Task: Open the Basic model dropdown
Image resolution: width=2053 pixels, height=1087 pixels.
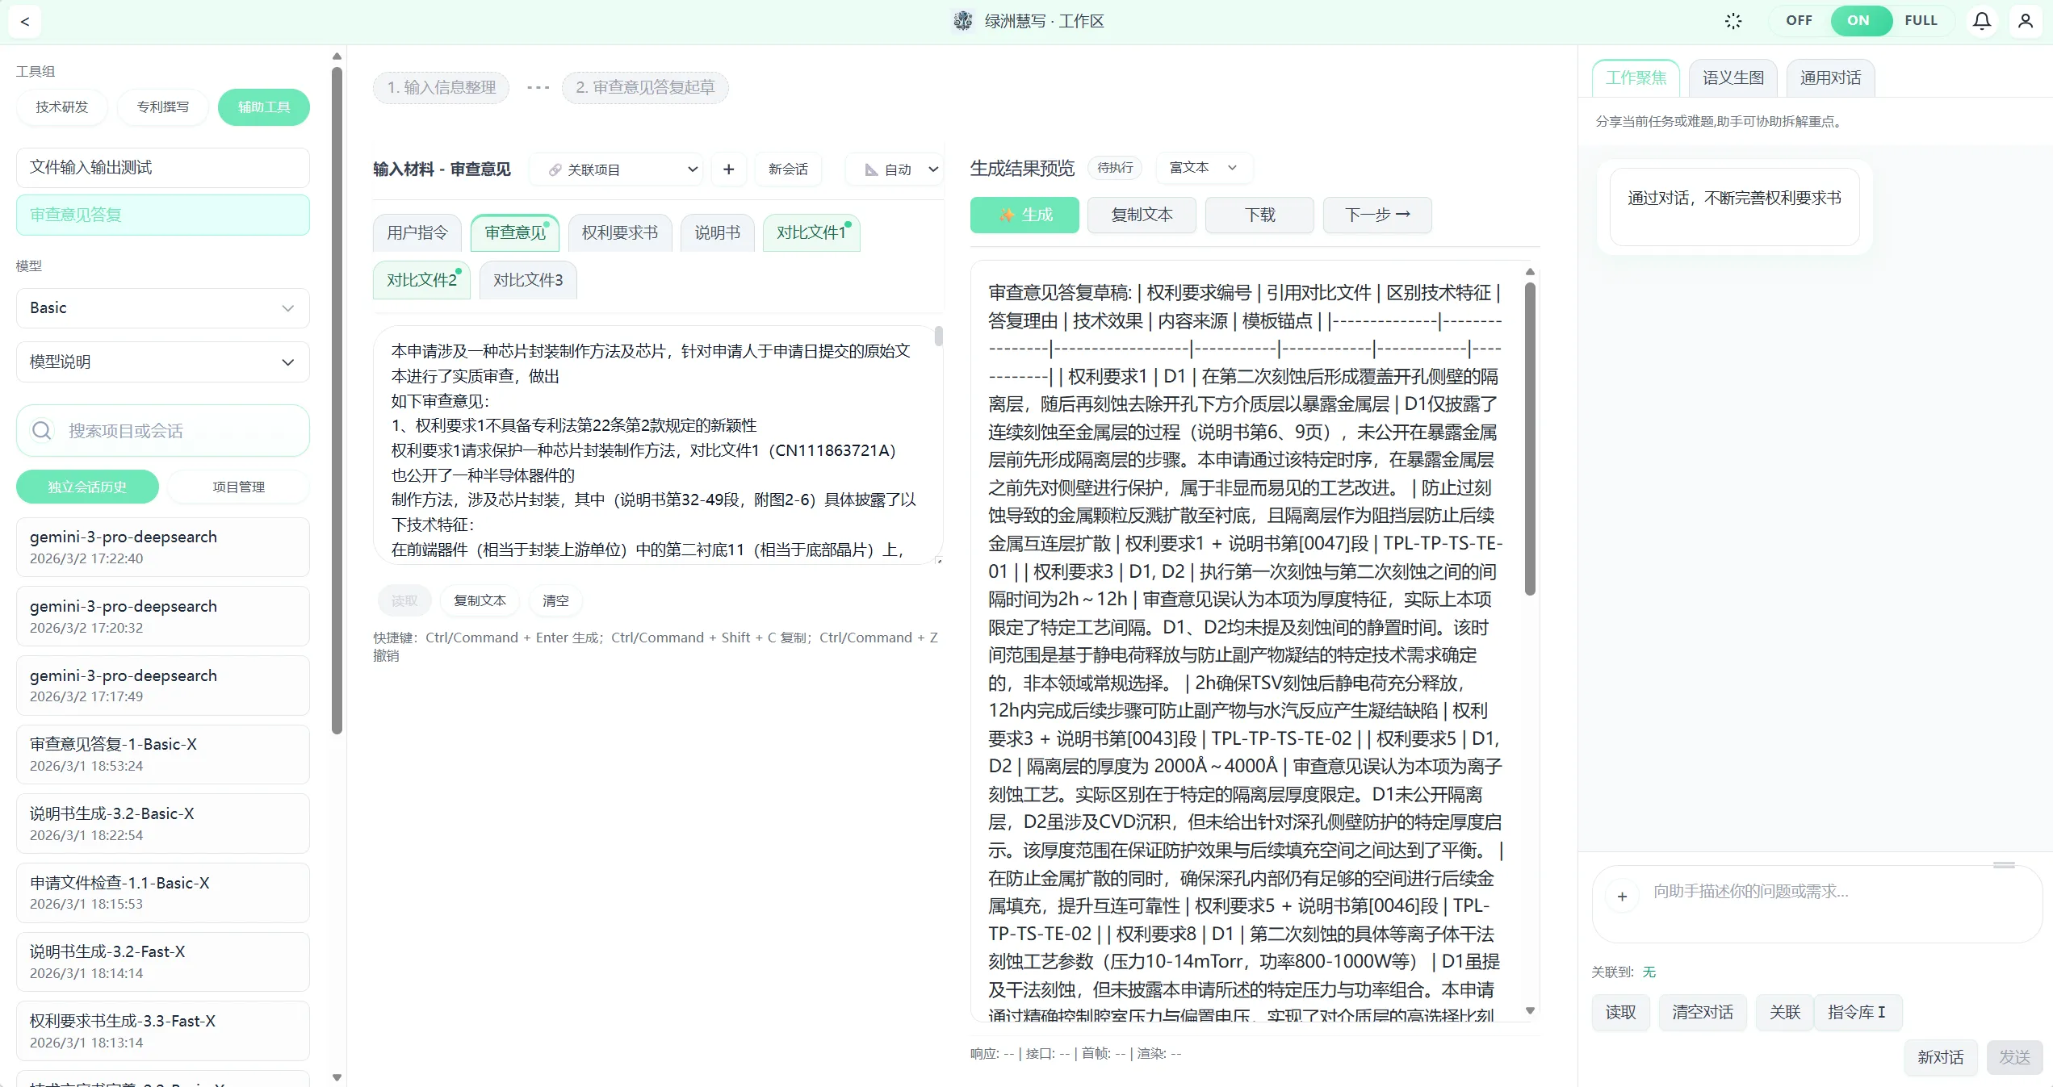Action: 163,308
